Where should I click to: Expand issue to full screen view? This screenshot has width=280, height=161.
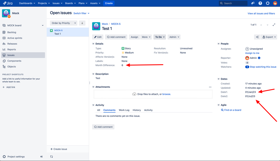coord(274,25)
